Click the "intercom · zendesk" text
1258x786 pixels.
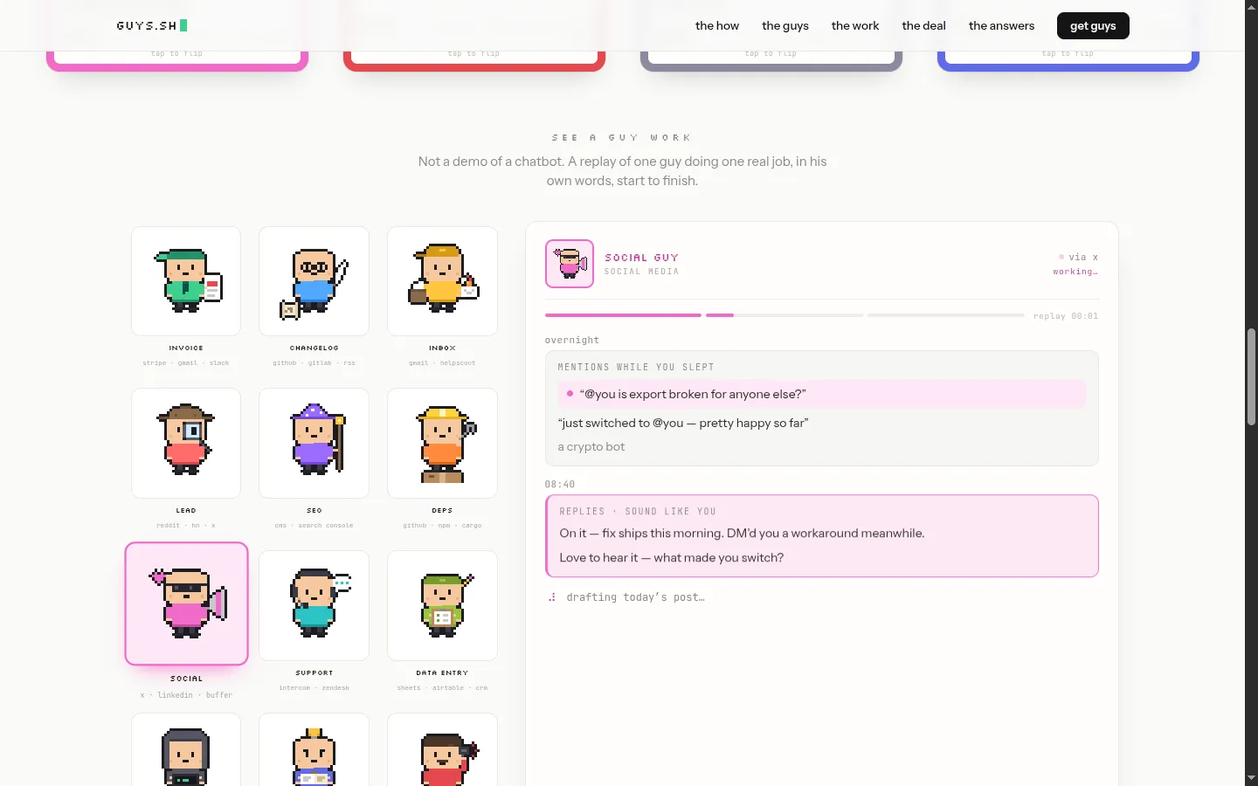coord(314,688)
